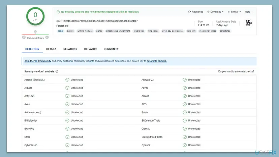Click the CrowdStrike Falcon vendor name
Image resolution: width=279 pixels, height=157 pixels.
(x=152, y=137)
